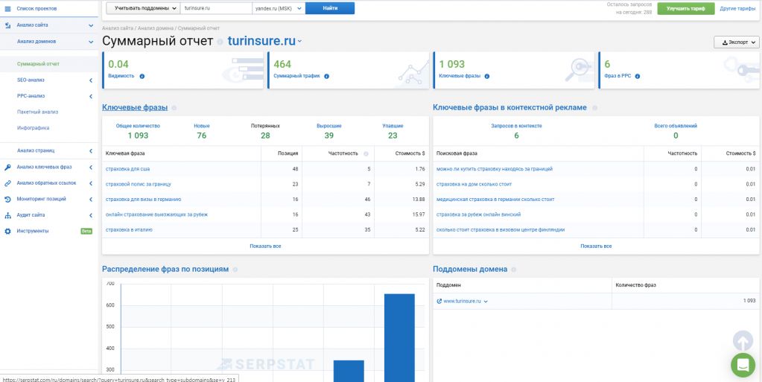The image size is (762, 382).
Task: Click the Инструменты gear icon in sidebar
Action: click(7, 231)
